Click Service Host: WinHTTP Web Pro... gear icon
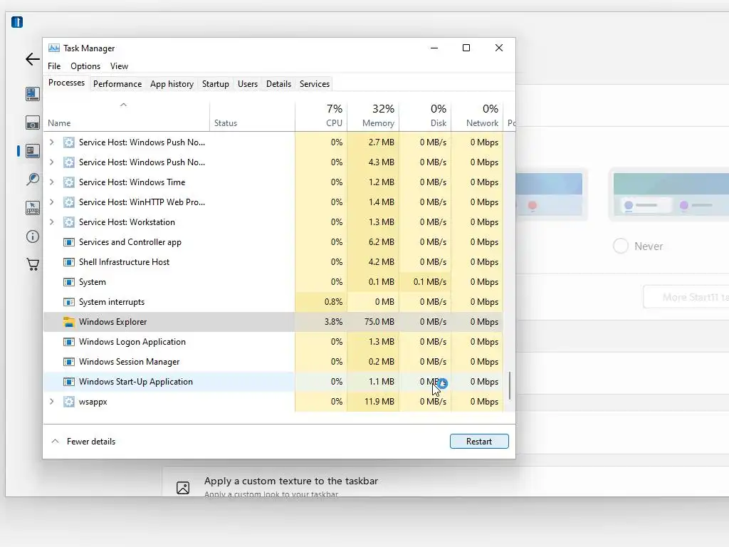This screenshot has width=729, height=547. click(69, 202)
